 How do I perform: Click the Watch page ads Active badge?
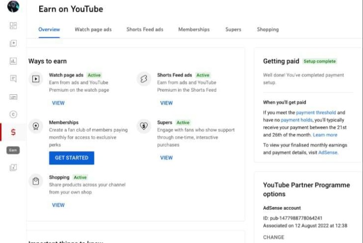94,75
